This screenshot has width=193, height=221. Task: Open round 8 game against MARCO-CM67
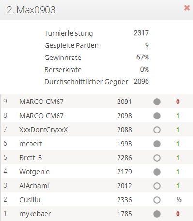[x=97, y=116]
